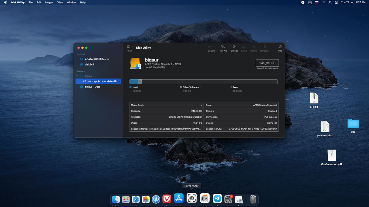Click 'macOS 11.4 (20F71)' version text
The width and height of the screenshot is (369, 207).
(155, 67)
